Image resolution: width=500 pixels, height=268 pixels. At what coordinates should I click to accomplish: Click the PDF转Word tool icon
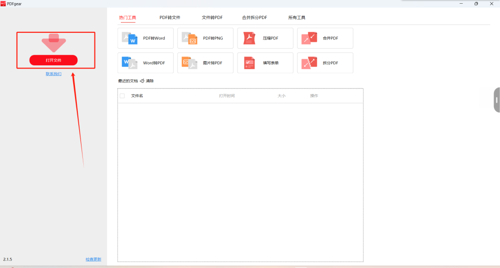point(130,38)
